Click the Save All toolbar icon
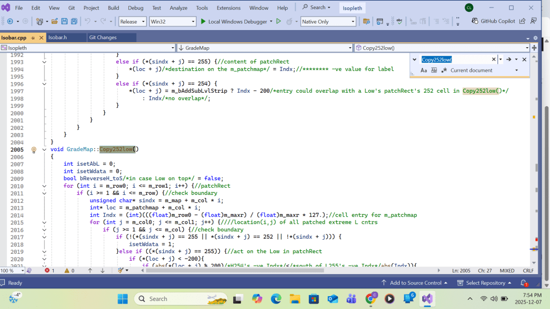550x309 pixels. point(73,21)
